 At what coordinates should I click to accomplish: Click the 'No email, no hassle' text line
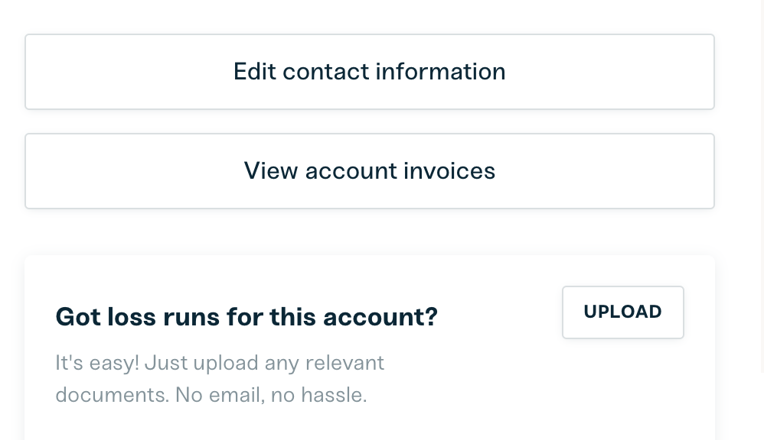271,396
